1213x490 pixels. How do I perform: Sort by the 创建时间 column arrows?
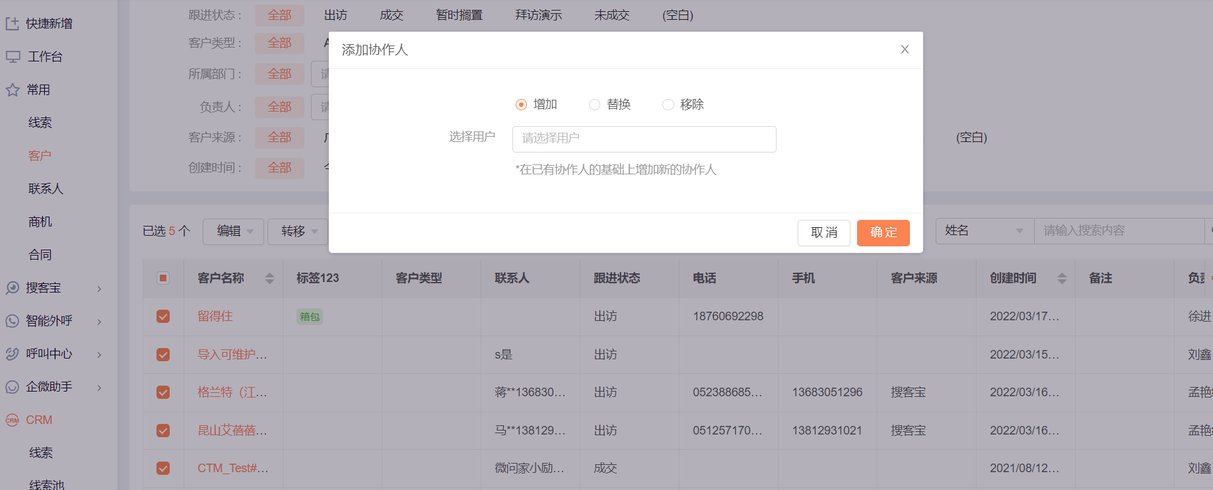point(1061,278)
